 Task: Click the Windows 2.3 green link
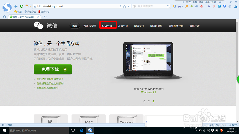(148, 92)
